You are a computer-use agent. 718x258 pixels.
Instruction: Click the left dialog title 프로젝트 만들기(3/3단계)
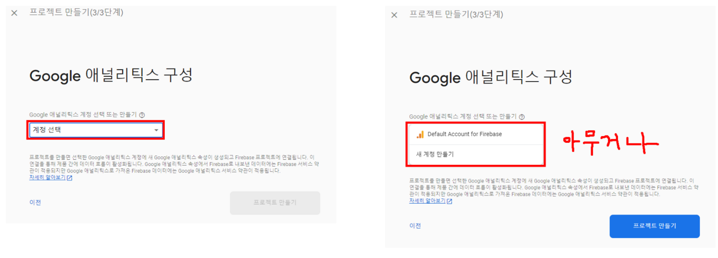[x=76, y=12]
